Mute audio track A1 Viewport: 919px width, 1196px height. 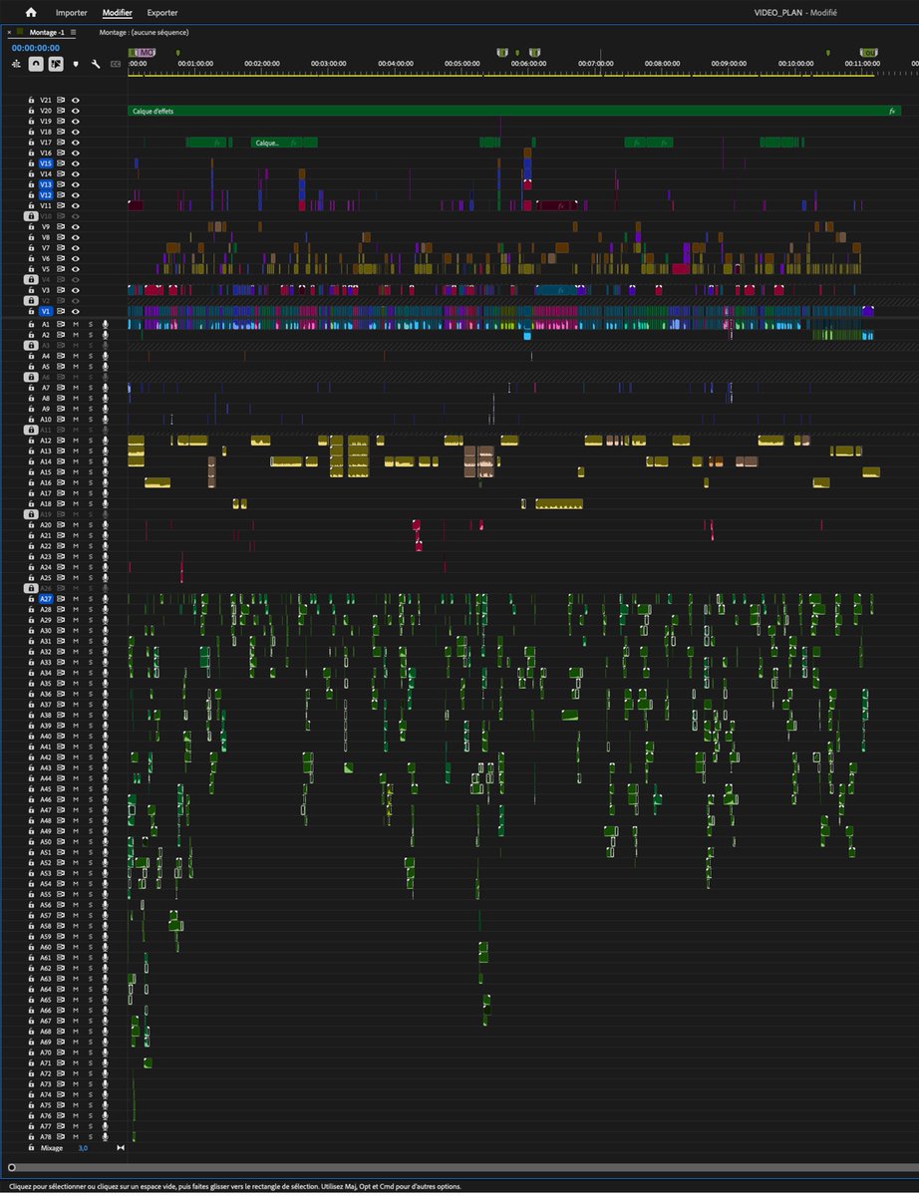(75, 325)
